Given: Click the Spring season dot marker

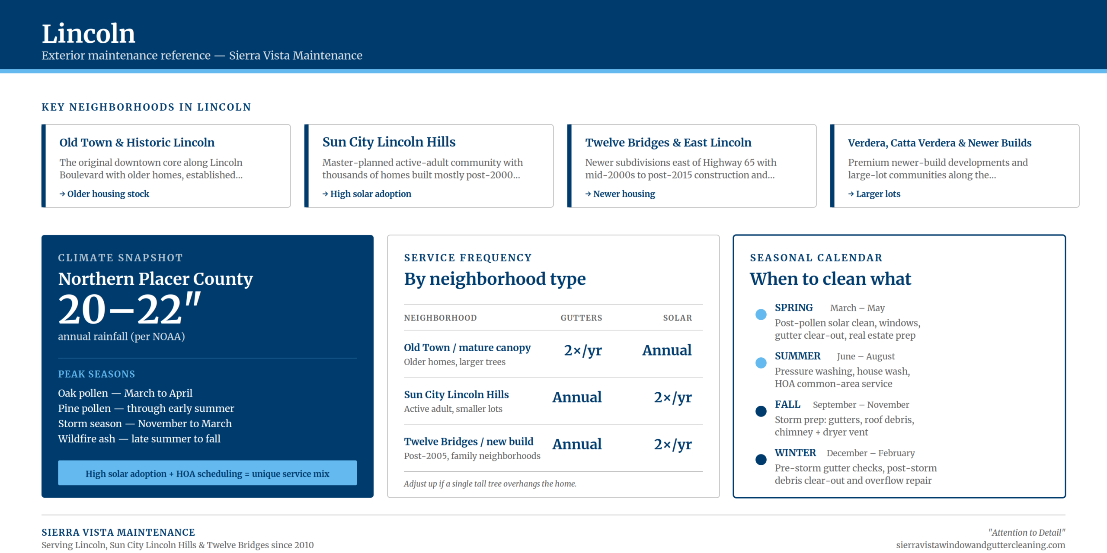Looking at the screenshot, I should [x=761, y=315].
